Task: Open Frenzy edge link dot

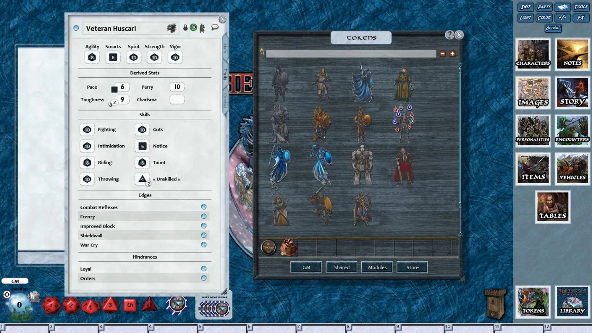Action: click(203, 216)
